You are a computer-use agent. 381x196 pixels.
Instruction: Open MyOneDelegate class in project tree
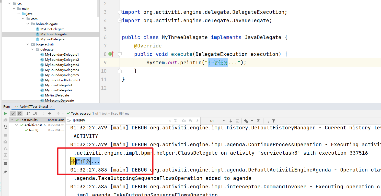click(x=52, y=29)
